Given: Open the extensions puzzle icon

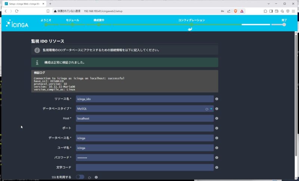Looking at the screenshot, I should tap(265, 11).
